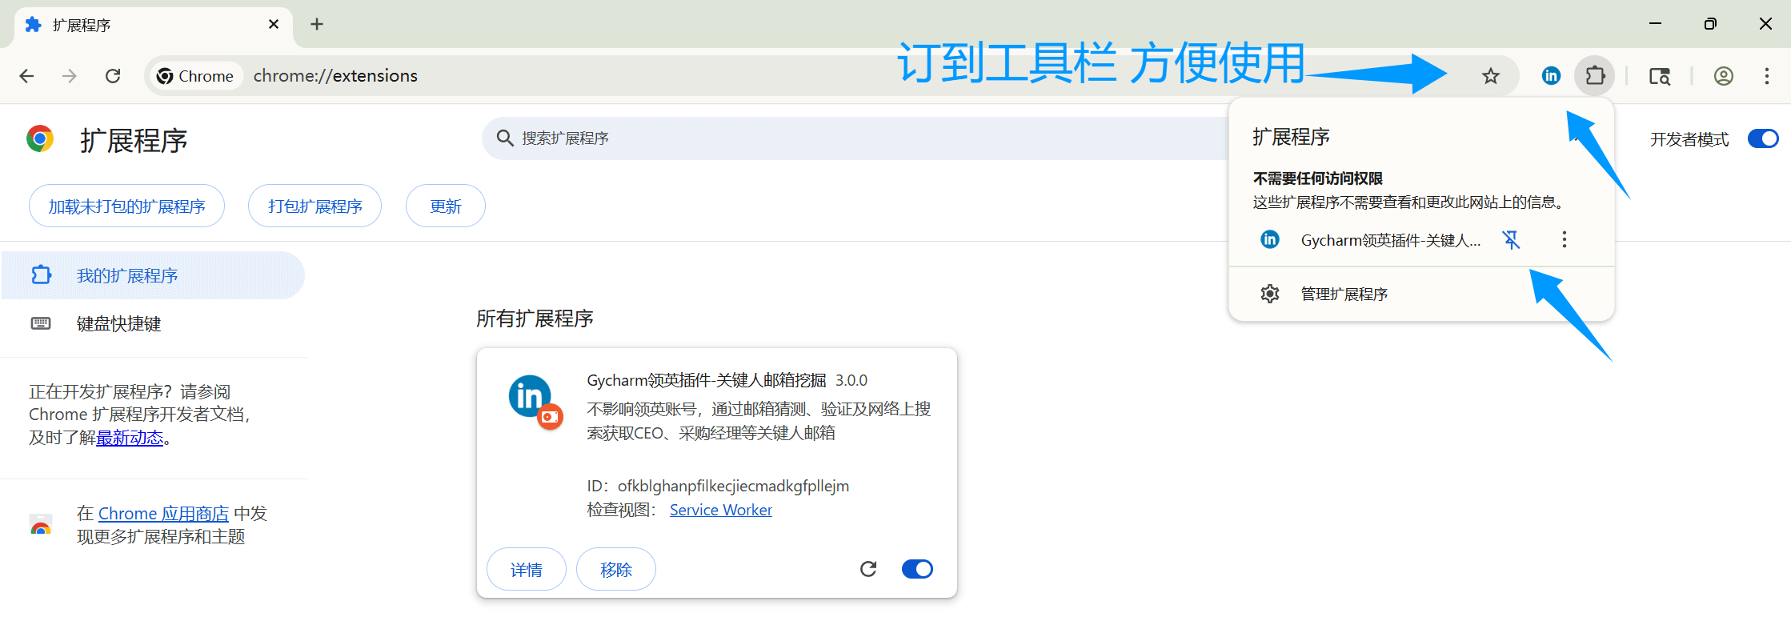Image resolution: width=1791 pixels, height=629 pixels.
Task: Click the Gycharm icon in the extensions popup
Action: pyautogui.click(x=1270, y=239)
